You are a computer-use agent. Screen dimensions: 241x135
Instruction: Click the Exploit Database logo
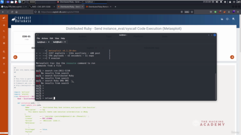pyautogui.click(x=21, y=19)
